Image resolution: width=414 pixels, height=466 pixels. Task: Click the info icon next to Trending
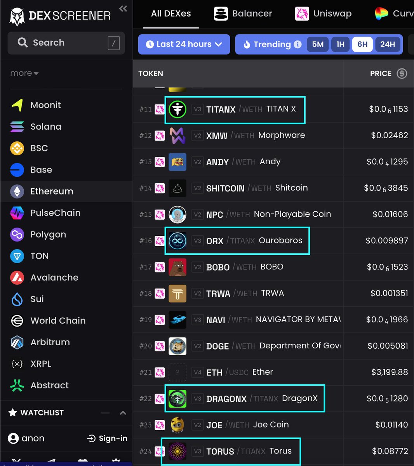tap(297, 44)
